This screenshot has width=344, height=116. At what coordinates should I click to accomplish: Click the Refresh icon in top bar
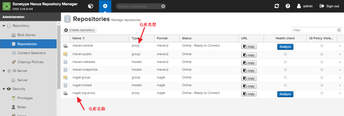pyautogui.click(x=277, y=6)
